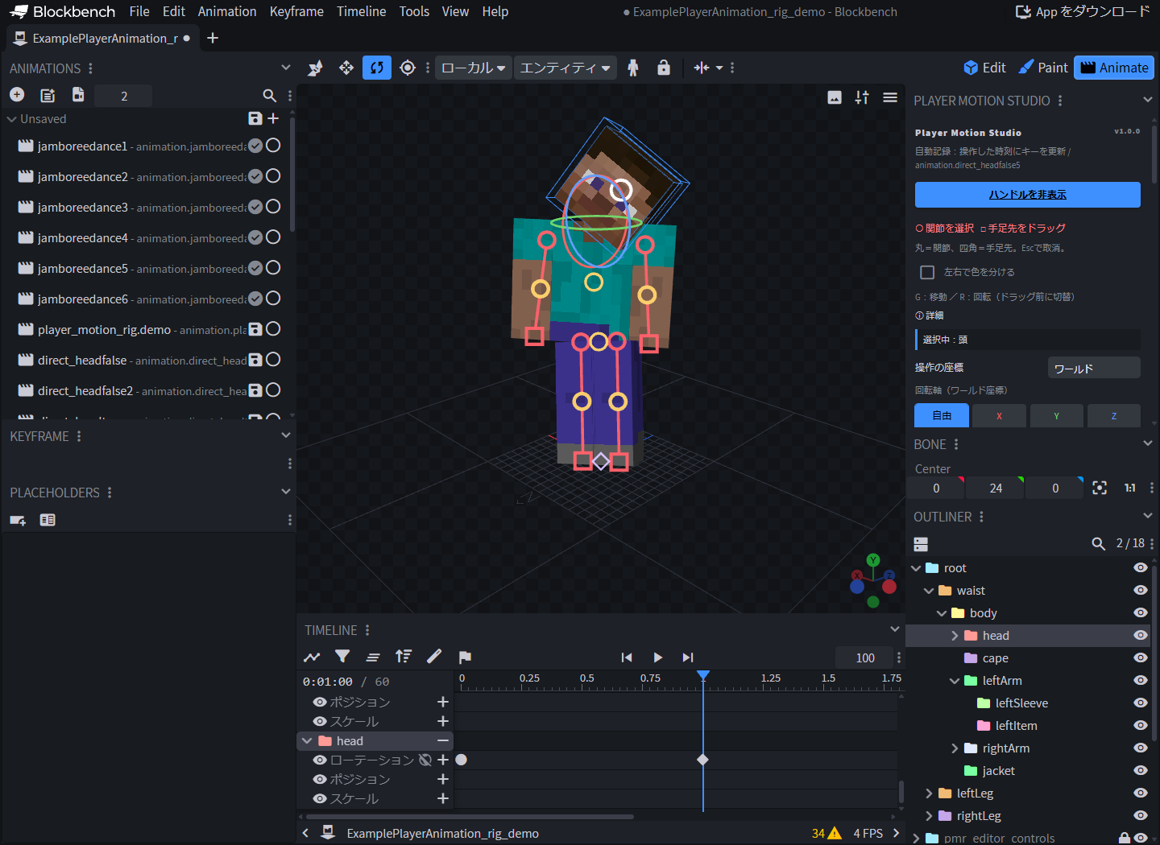Select the X rotation axis button

click(x=999, y=416)
